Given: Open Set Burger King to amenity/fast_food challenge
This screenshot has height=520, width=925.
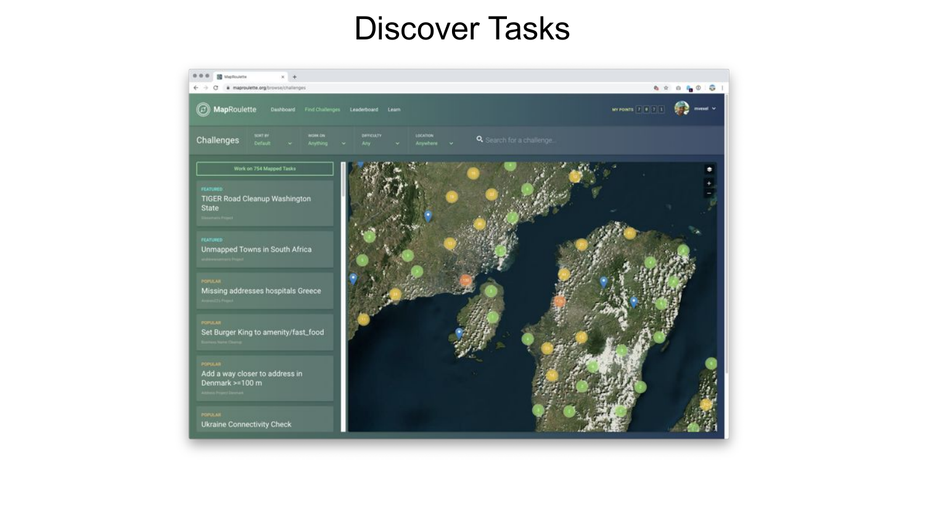Looking at the screenshot, I should point(265,332).
